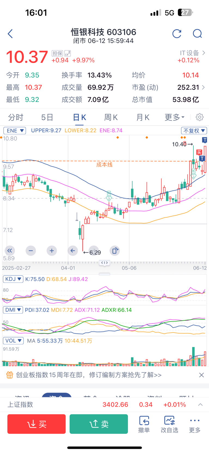Viewport: 209px width, 453px height.
Task: Tap the gift icon in the banner
Action: [10, 375]
